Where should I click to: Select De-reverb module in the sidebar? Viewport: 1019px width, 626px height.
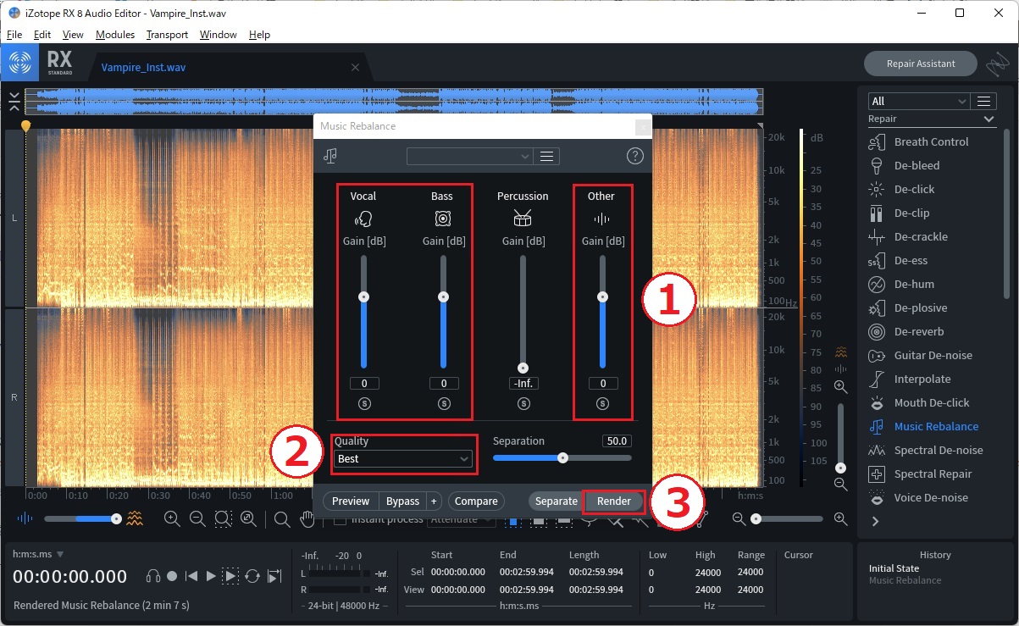click(x=918, y=331)
